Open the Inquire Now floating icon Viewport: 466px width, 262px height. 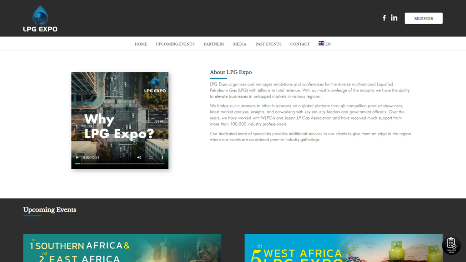point(451,245)
